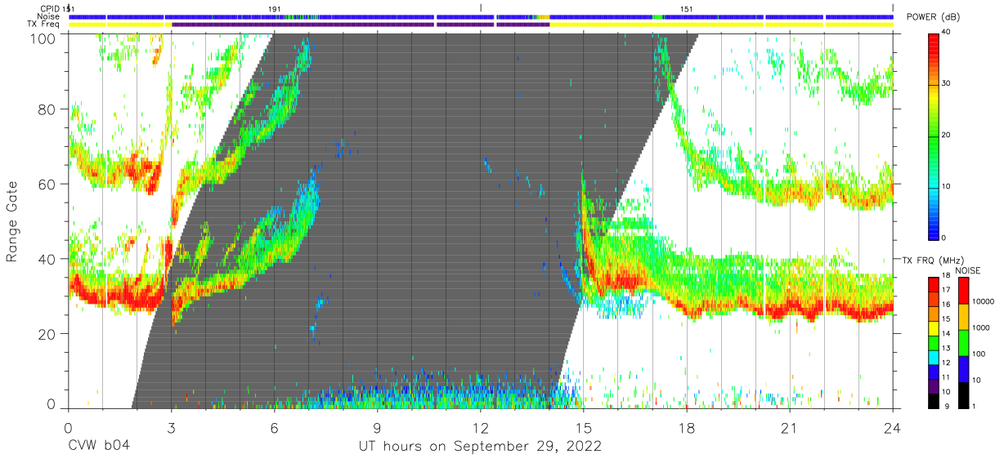The width and height of the screenshot is (1004, 463).
Task: Click the CPID value '191' above plot
Action: (x=275, y=8)
